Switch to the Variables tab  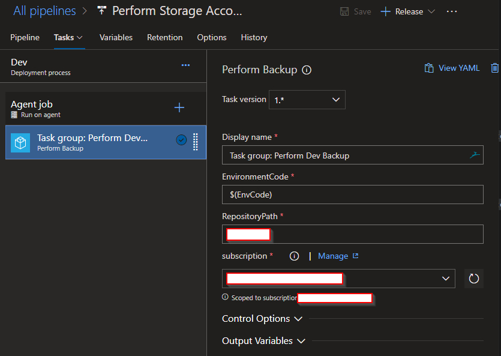point(116,37)
